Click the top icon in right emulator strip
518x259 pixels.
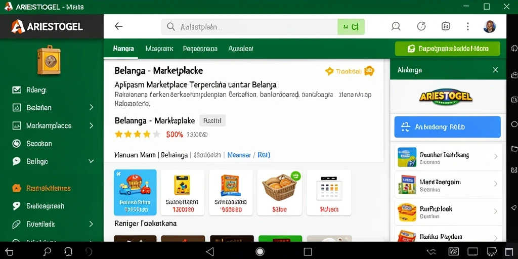[x=514, y=48]
